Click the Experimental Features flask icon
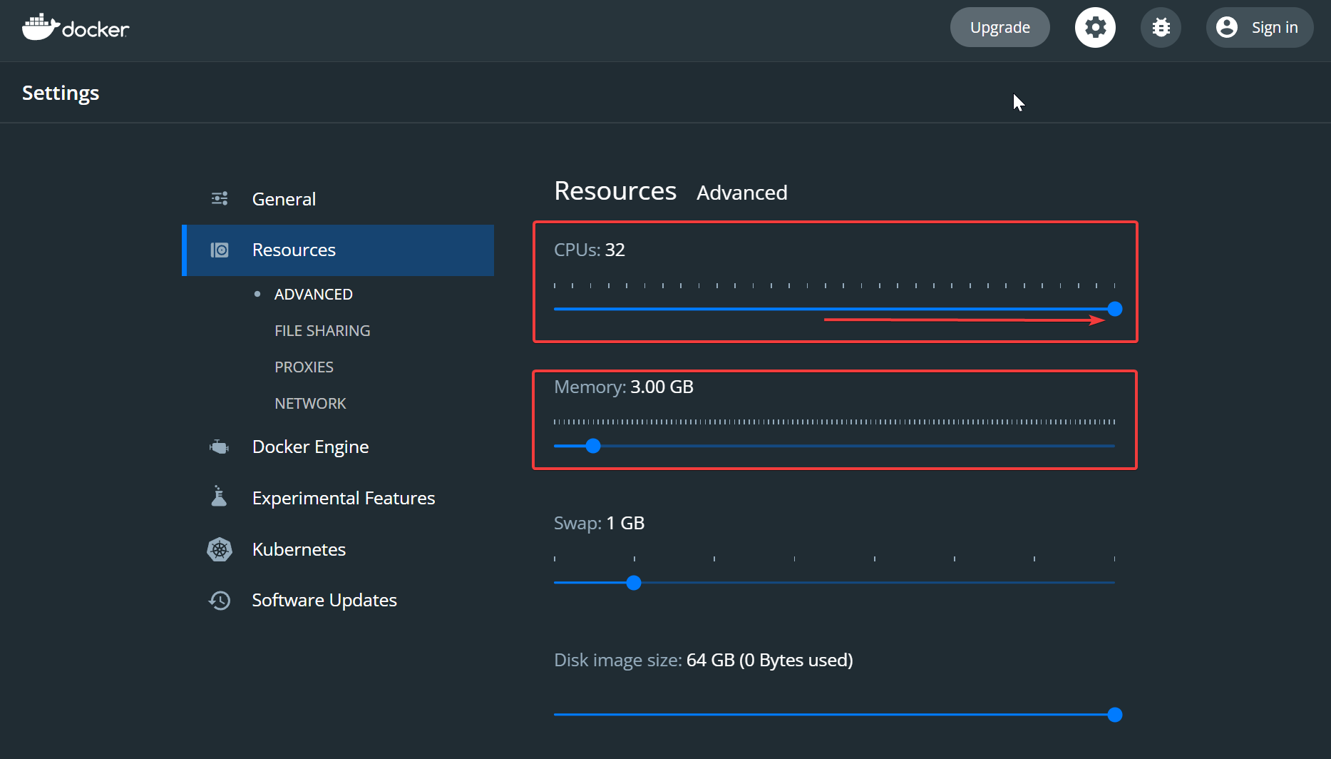The width and height of the screenshot is (1331, 759). pyautogui.click(x=220, y=496)
